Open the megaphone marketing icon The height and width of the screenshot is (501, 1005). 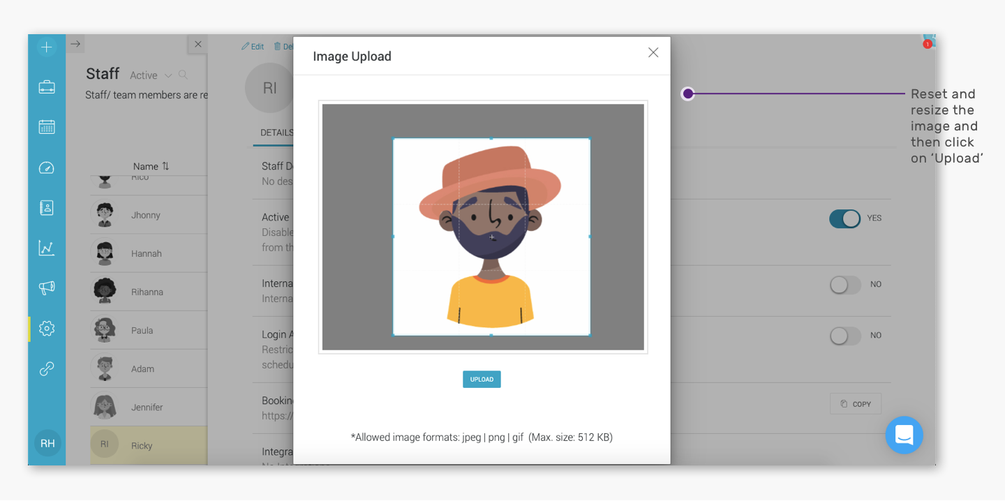pos(47,287)
